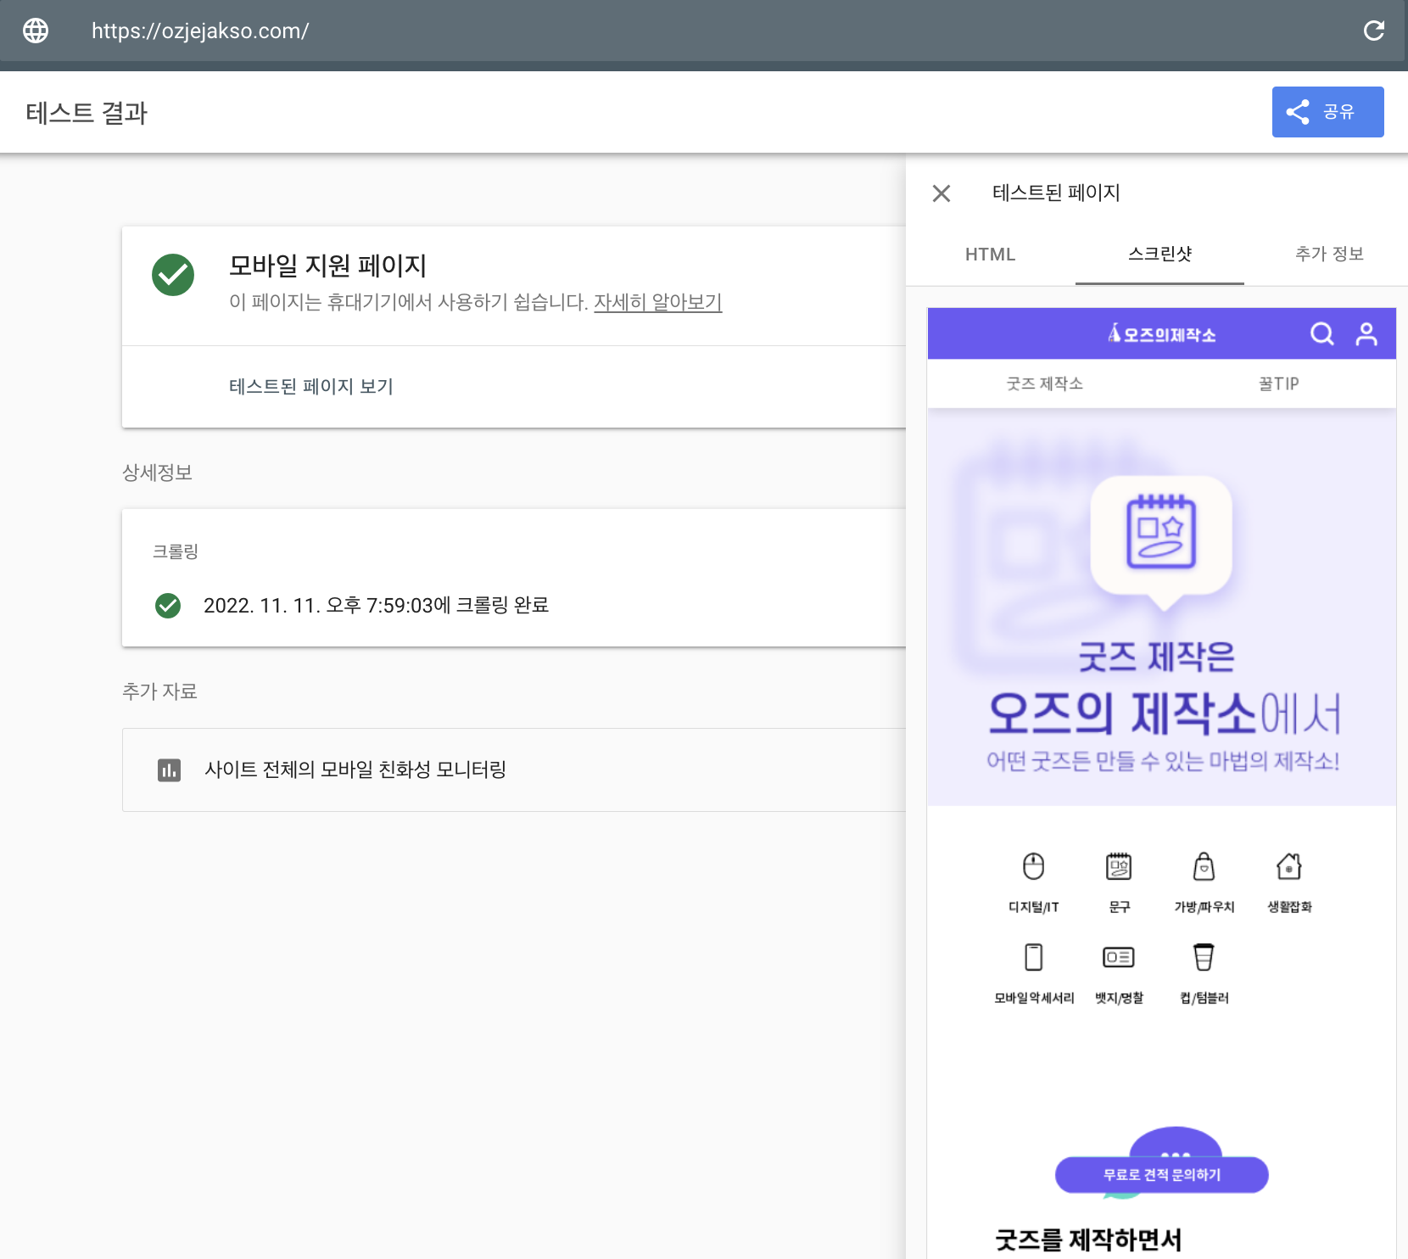Click the 오즈의제작소 logo in the screenshot
The width and height of the screenshot is (1408, 1259).
point(1161,334)
